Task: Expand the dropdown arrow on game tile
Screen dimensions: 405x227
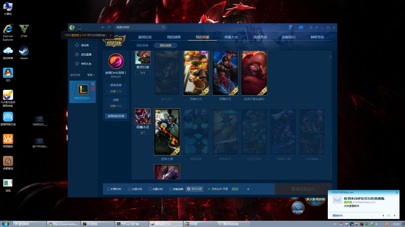Action: pyautogui.click(x=93, y=84)
